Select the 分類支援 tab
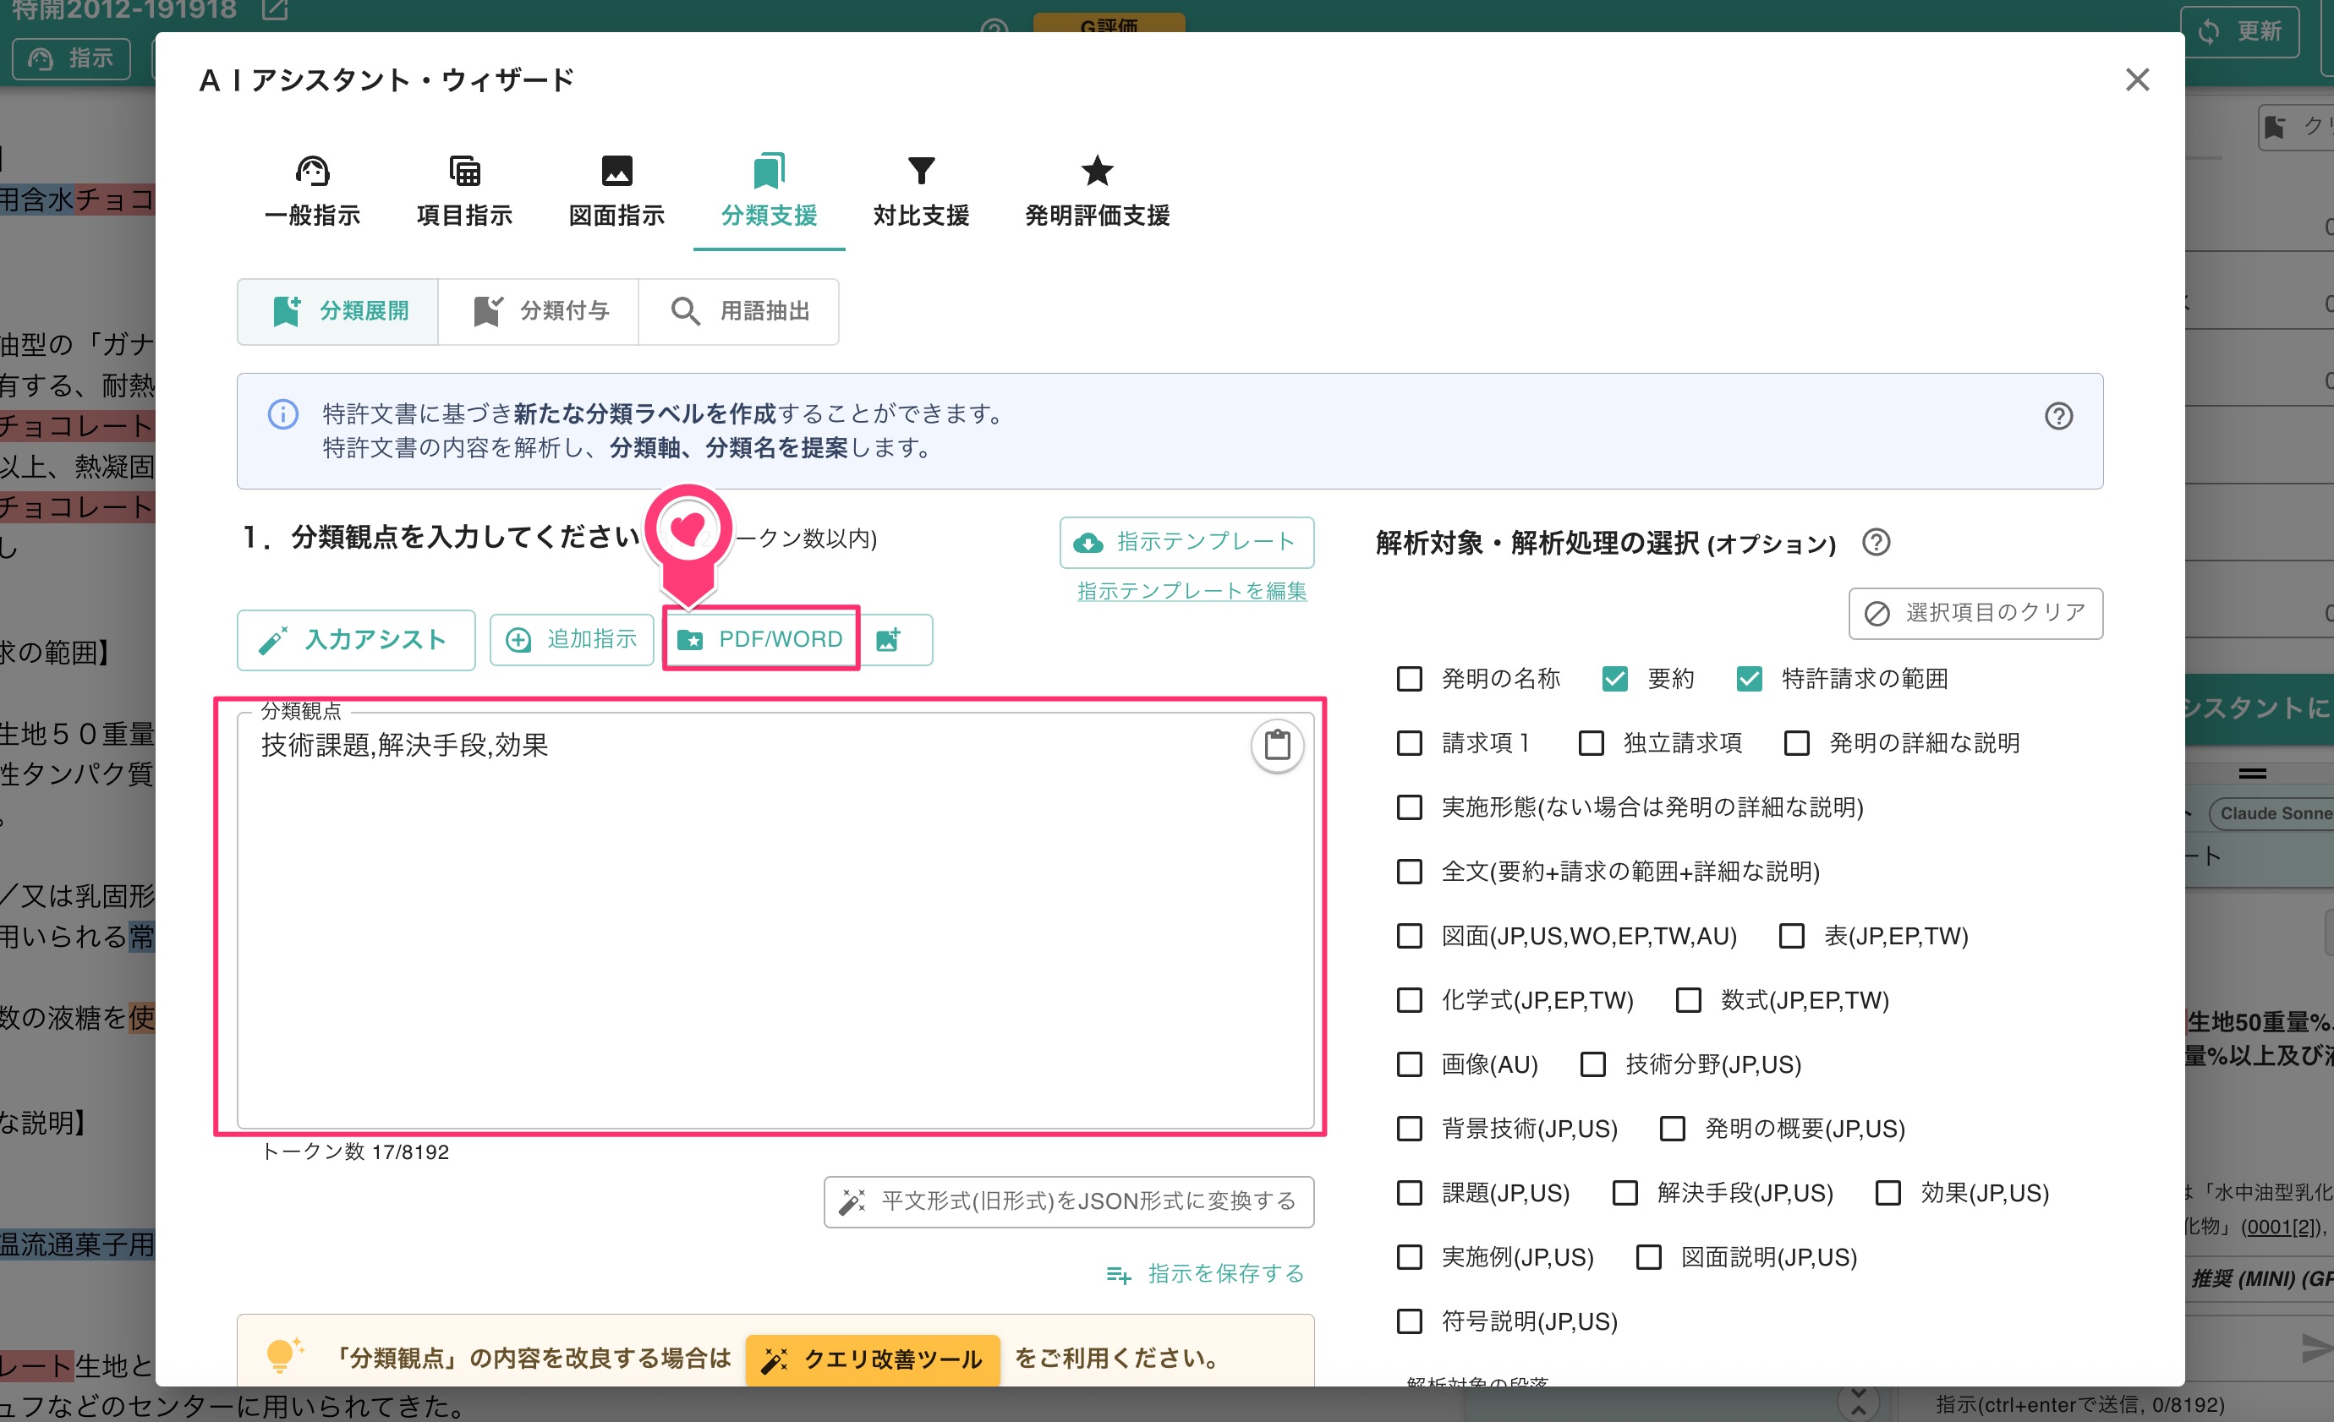The height and width of the screenshot is (1422, 2334). coord(768,193)
